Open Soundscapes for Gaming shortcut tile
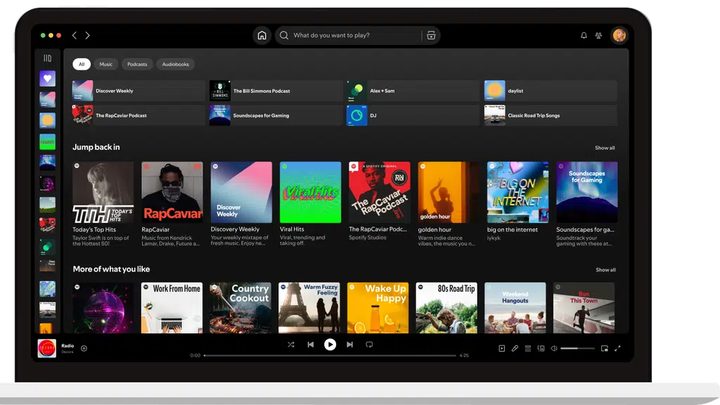Screen dimensions: 720x405 [x=276, y=115]
